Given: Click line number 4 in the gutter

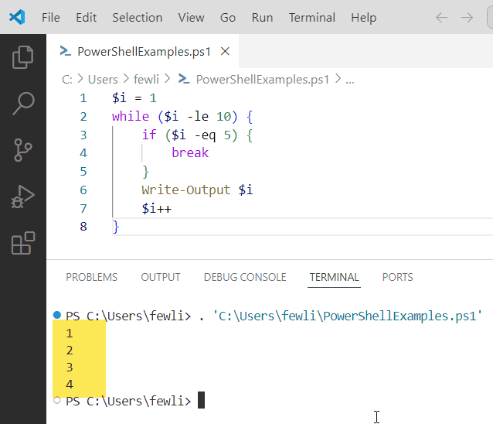Looking at the screenshot, I should coord(83,152).
